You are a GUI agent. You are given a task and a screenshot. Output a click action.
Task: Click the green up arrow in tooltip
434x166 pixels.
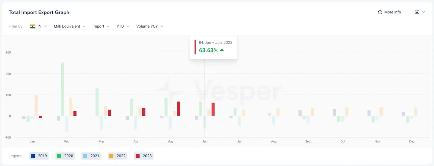coord(222,50)
